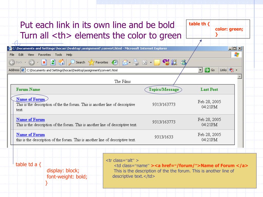
Task: Close the Internet Explorer window
Action: (240, 48)
